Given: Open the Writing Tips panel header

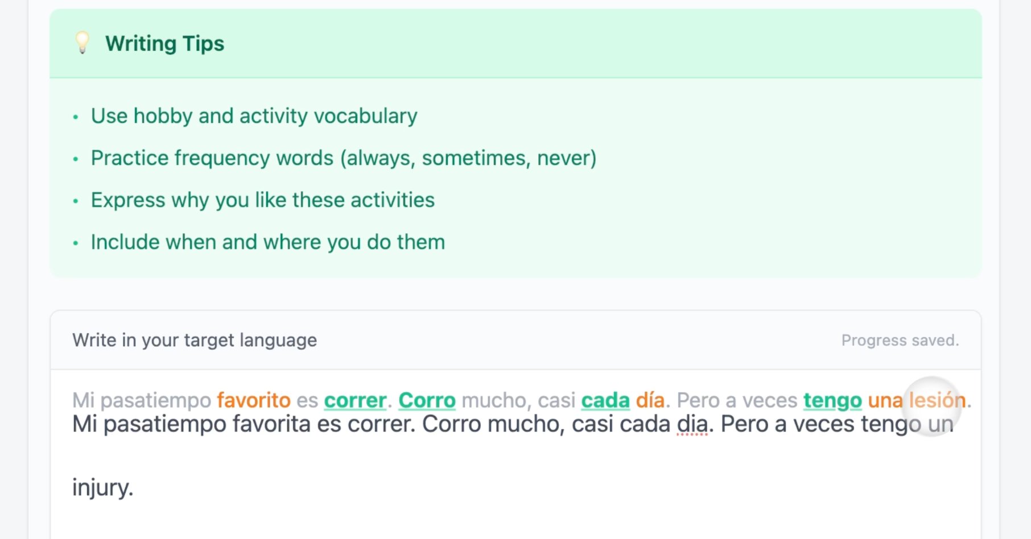Looking at the screenshot, I should click(164, 43).
